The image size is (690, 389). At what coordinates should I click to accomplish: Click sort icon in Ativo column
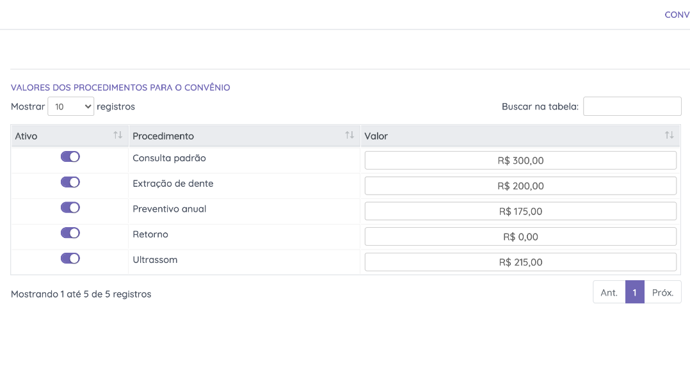click(118, 135)
